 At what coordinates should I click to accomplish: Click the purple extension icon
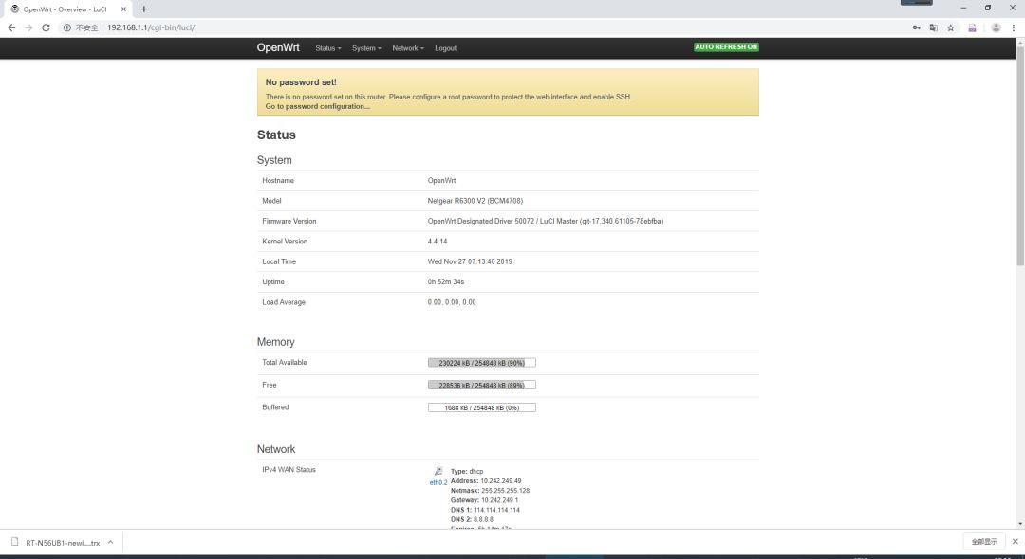point(972,27)
